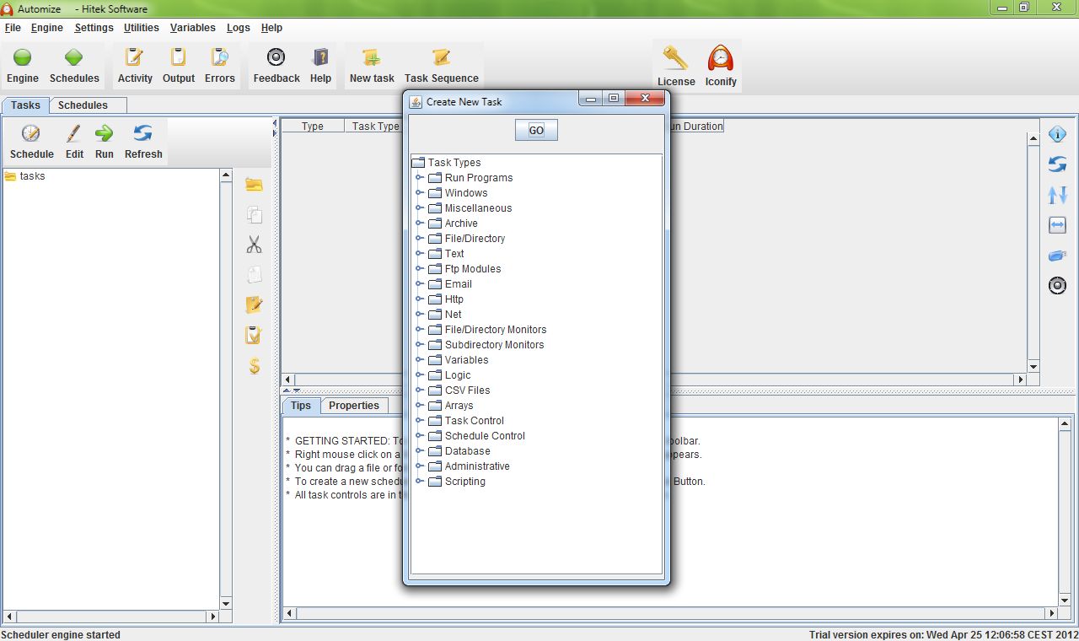
Task: Open the Engine menu
Action: pos(47,28)
